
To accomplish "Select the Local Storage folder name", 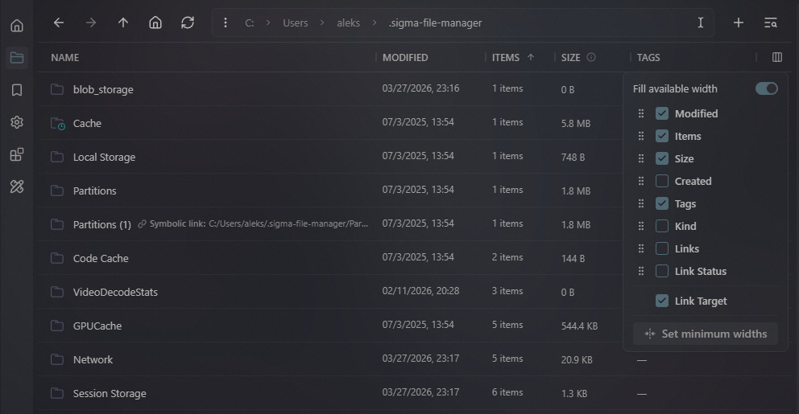I will 105,157.
